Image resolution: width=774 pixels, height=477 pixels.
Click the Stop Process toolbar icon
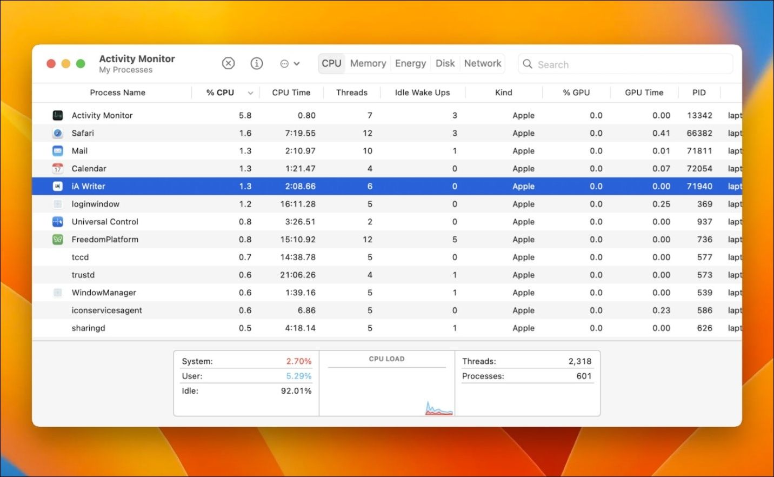tap(229, 64)
